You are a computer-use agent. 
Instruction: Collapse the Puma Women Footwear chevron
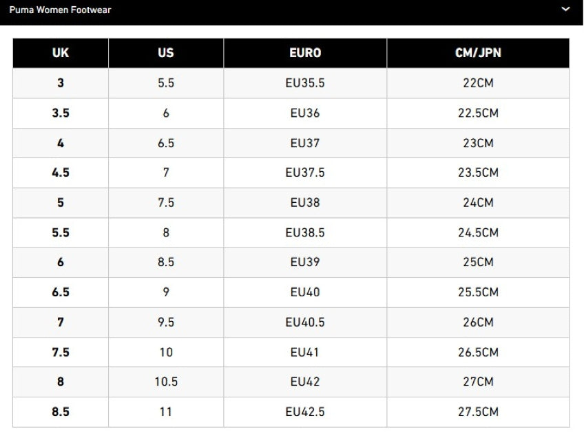coord(565,10)
